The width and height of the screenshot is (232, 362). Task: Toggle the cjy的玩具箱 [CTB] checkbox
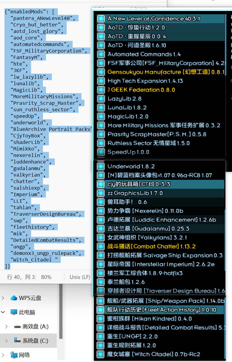[x=101, y=184]
